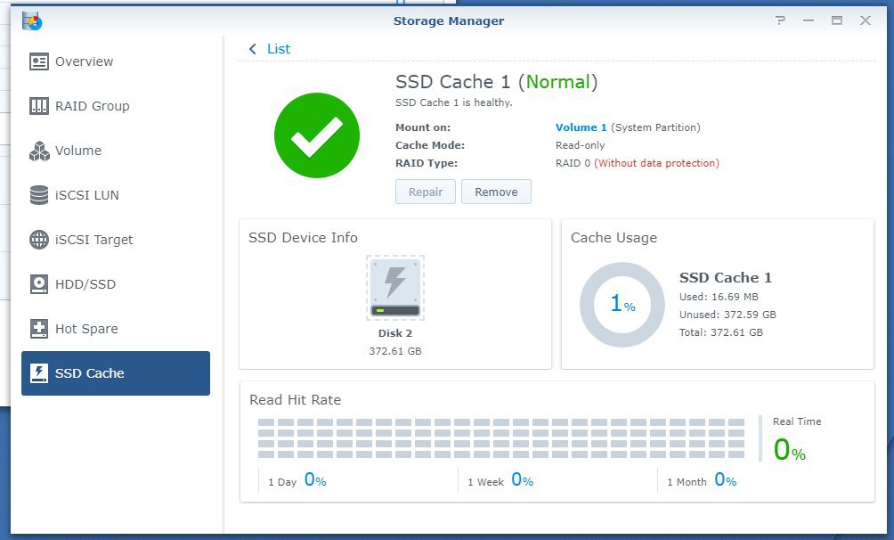
Task: Open the Volume 1 link
Action: [581, 127]
